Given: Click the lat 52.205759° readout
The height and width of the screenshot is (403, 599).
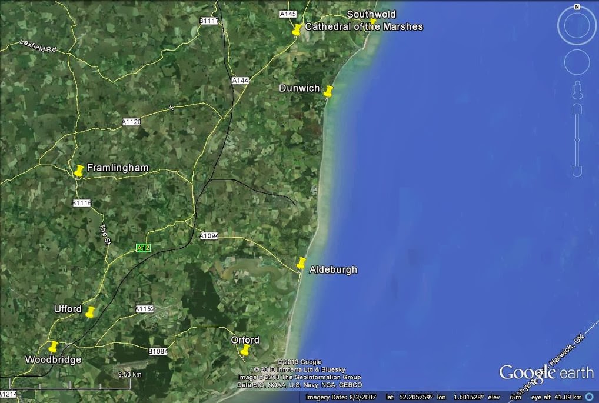Looking at the screenshot, I should (x=410, y=397).
